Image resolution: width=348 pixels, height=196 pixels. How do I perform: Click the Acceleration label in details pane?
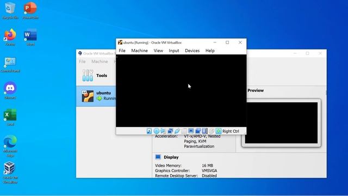coord(166,136)
